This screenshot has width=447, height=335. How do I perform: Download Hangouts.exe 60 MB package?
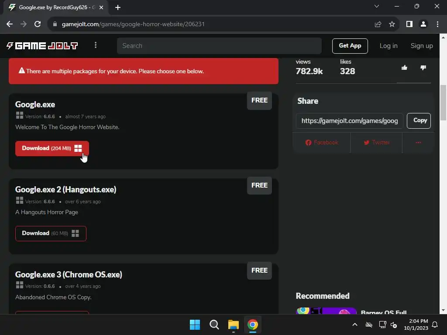point(51,233)
